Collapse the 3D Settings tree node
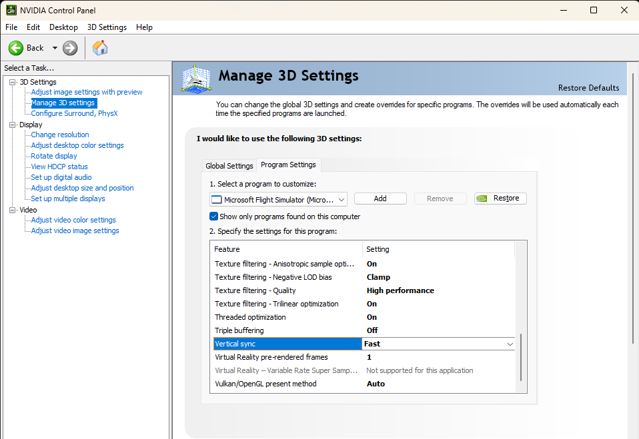639x439 pixels. tap(13, 82)
